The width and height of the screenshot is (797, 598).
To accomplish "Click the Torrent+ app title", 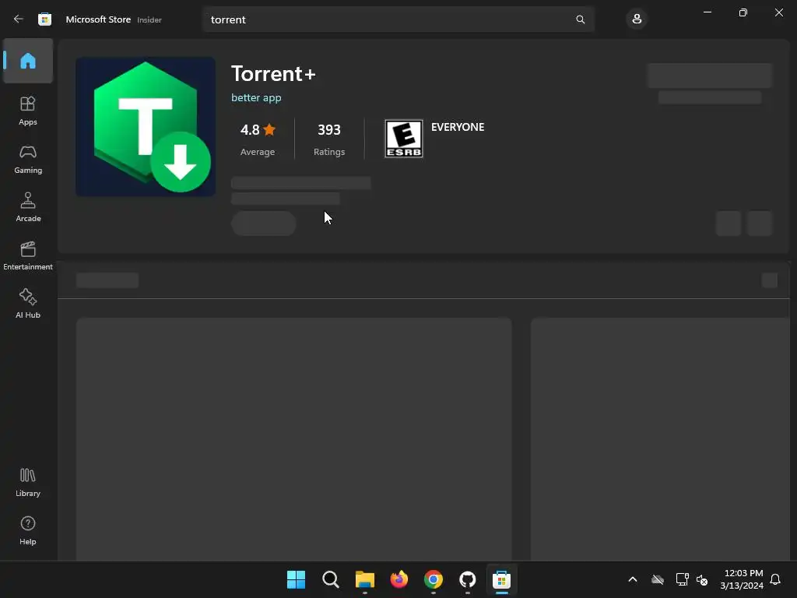I will tap(273, 74).
